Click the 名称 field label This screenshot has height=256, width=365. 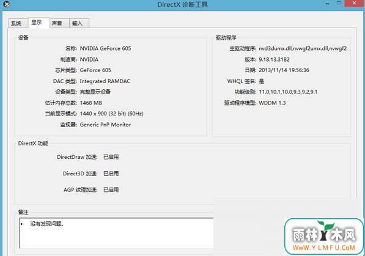(71, 48)
